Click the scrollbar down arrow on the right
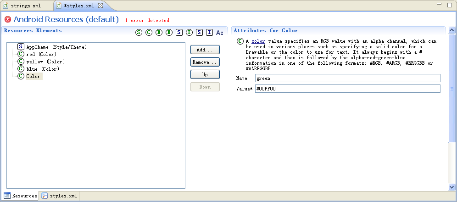457x202 pixels. (x=452, y=187)
